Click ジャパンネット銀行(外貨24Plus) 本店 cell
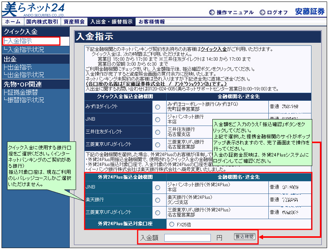This screenshot has width=329, height=250. point(217,187)
